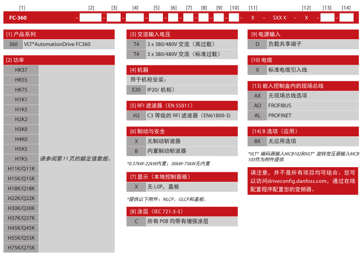
Task: Click the '[2] 功率' section header
Action: pyautogui.click(x=59, y=60)
